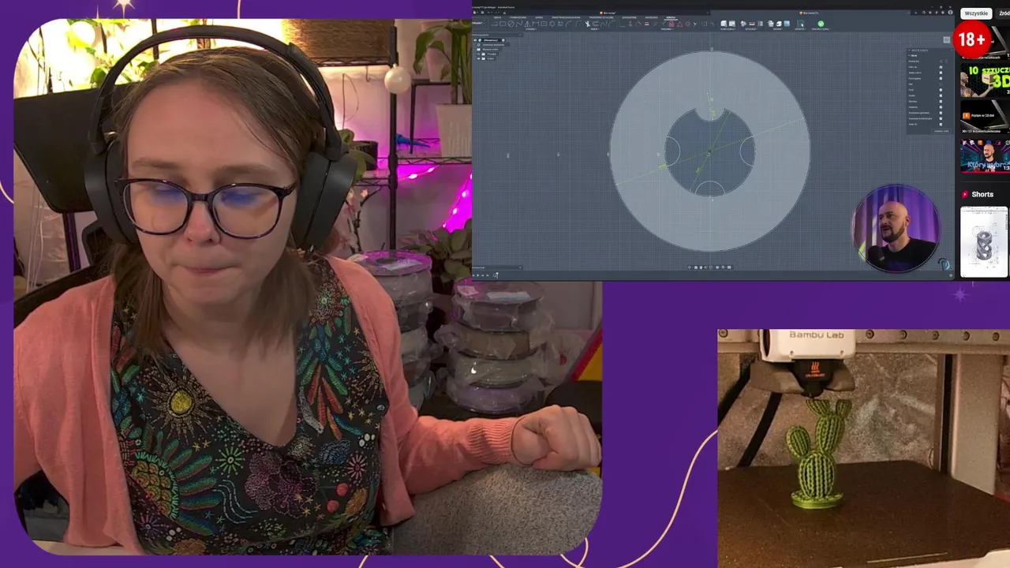Open the NARZĘDZIA ribbon tab
This screenshot has height=568, width=1010.
click(x=652, y=17)
